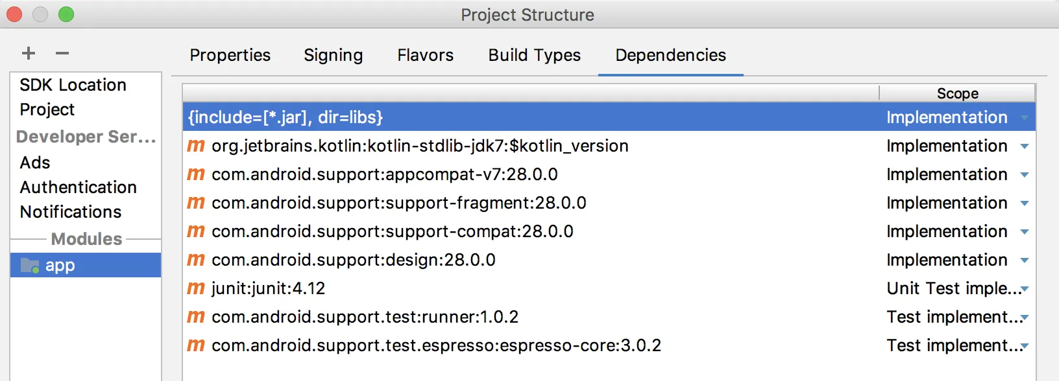Click Maven icon beside junit:junit:4.12

(x=196, y=288)
